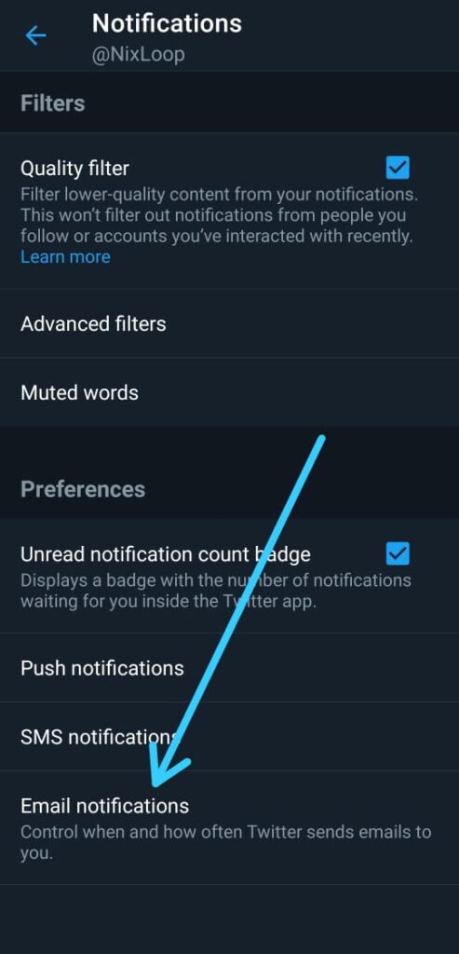Click the empty area below Email notifications
459x954 pixels.
[229, 919]
